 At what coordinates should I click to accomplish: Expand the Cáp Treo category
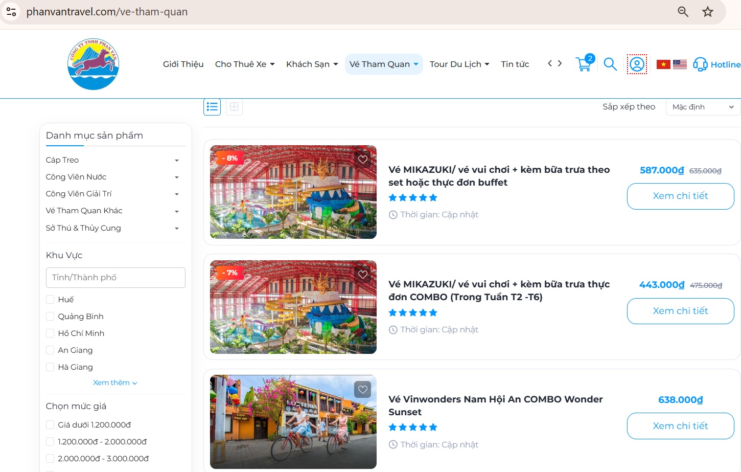point(176,160)
